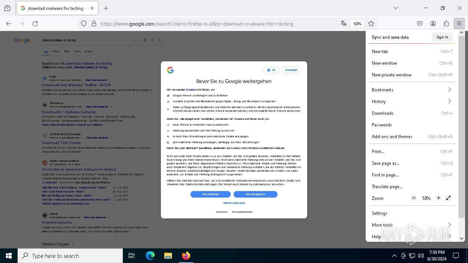Click the voice search microphone icon

coord(145,40)
